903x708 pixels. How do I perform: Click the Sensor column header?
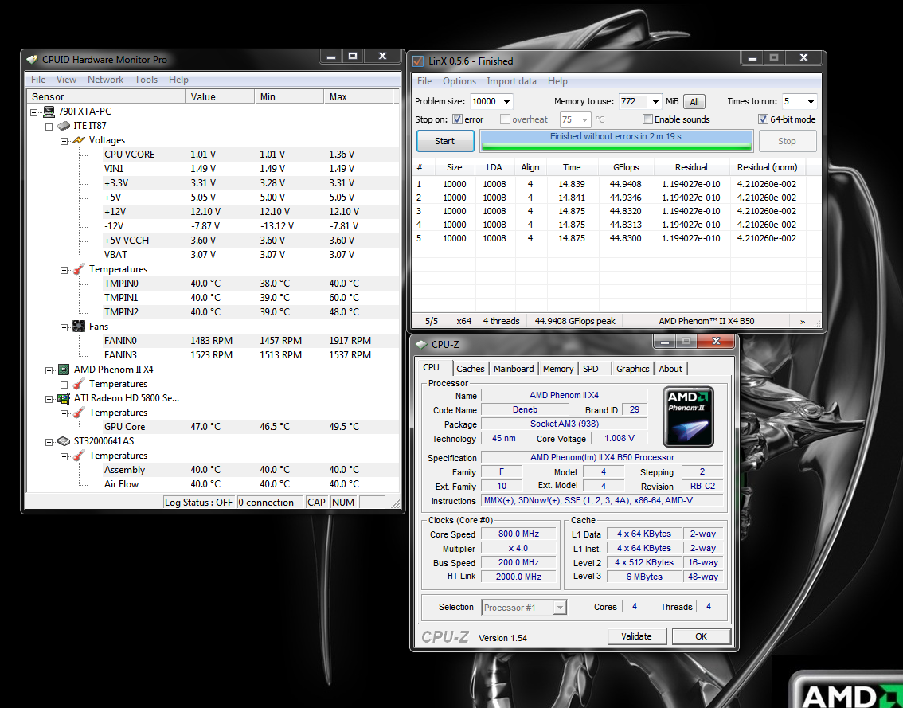(x=106, y=97)
